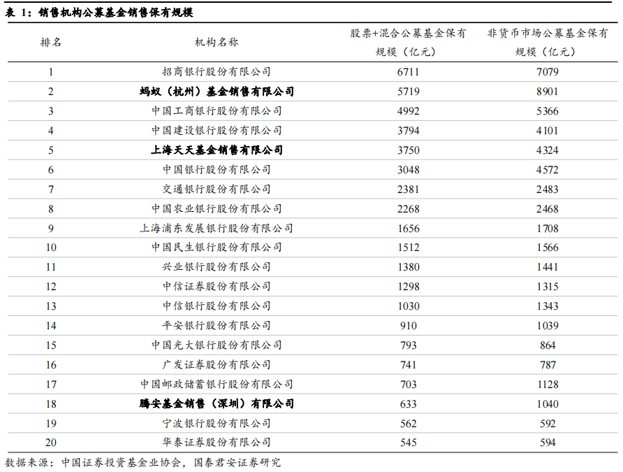Click value 4324 in 天天基金 row
Screen dimensions: 623x472
click(548, 150)
